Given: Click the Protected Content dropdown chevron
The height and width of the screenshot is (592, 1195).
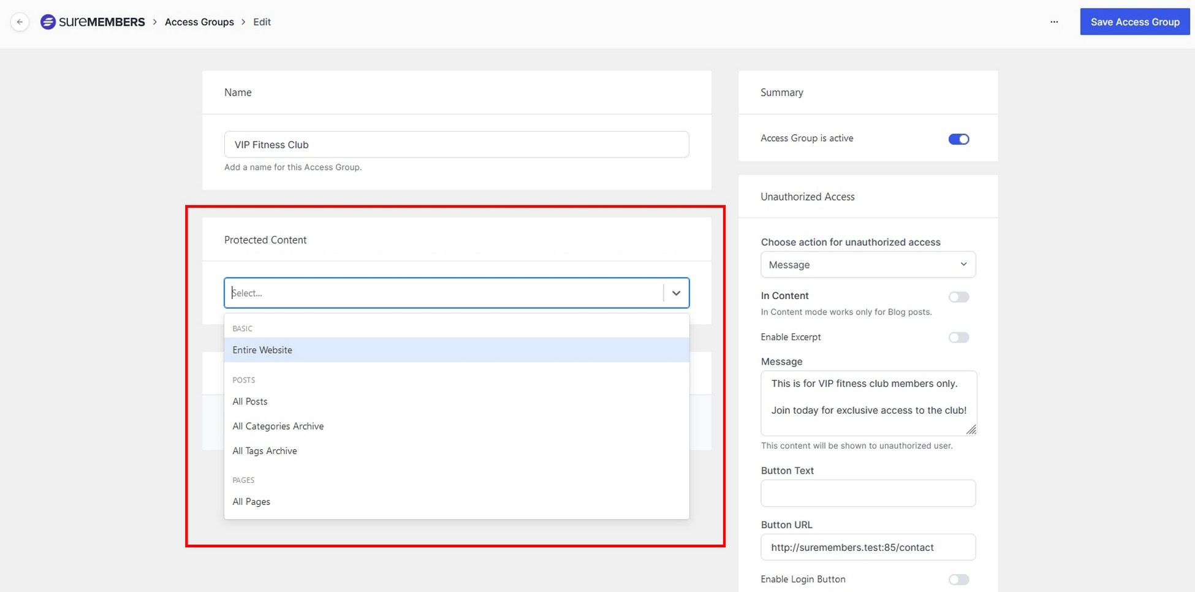Looking at the screenshot, I should click(x=676, y=293).
